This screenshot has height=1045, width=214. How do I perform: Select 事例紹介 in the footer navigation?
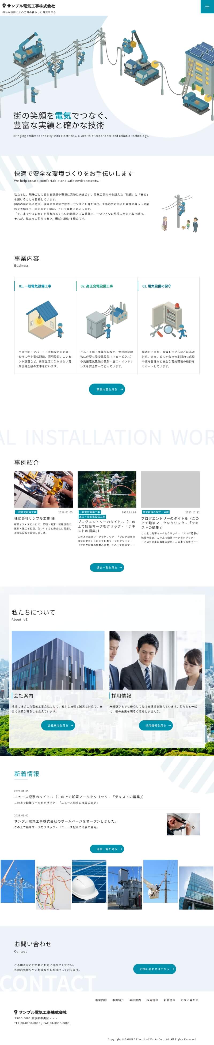pos(118,1000)
